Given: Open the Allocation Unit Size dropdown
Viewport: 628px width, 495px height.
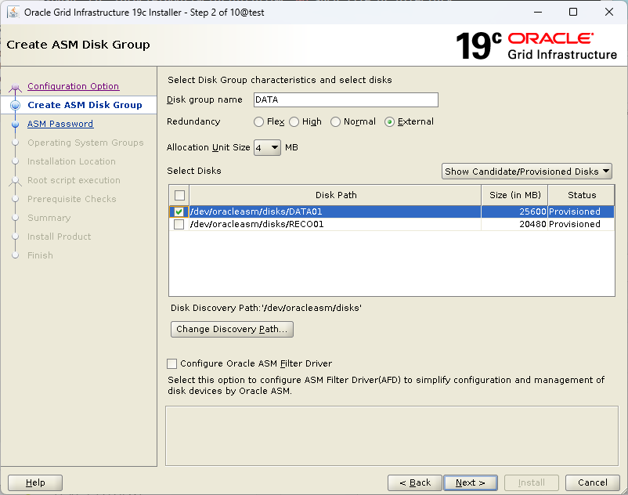Looking at the screenshot, I should pyautogui.click(x=267, y=148).
